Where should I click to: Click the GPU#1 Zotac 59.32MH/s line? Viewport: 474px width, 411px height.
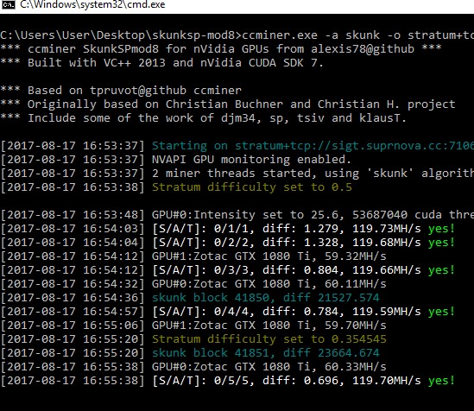point(193,256)
